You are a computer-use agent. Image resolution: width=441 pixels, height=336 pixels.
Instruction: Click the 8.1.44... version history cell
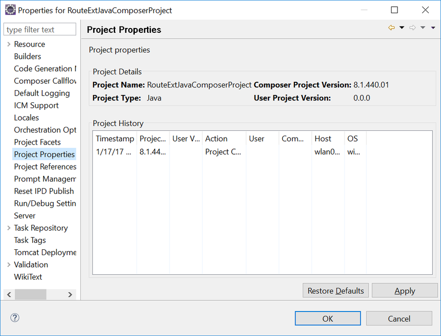coord(153,152)
